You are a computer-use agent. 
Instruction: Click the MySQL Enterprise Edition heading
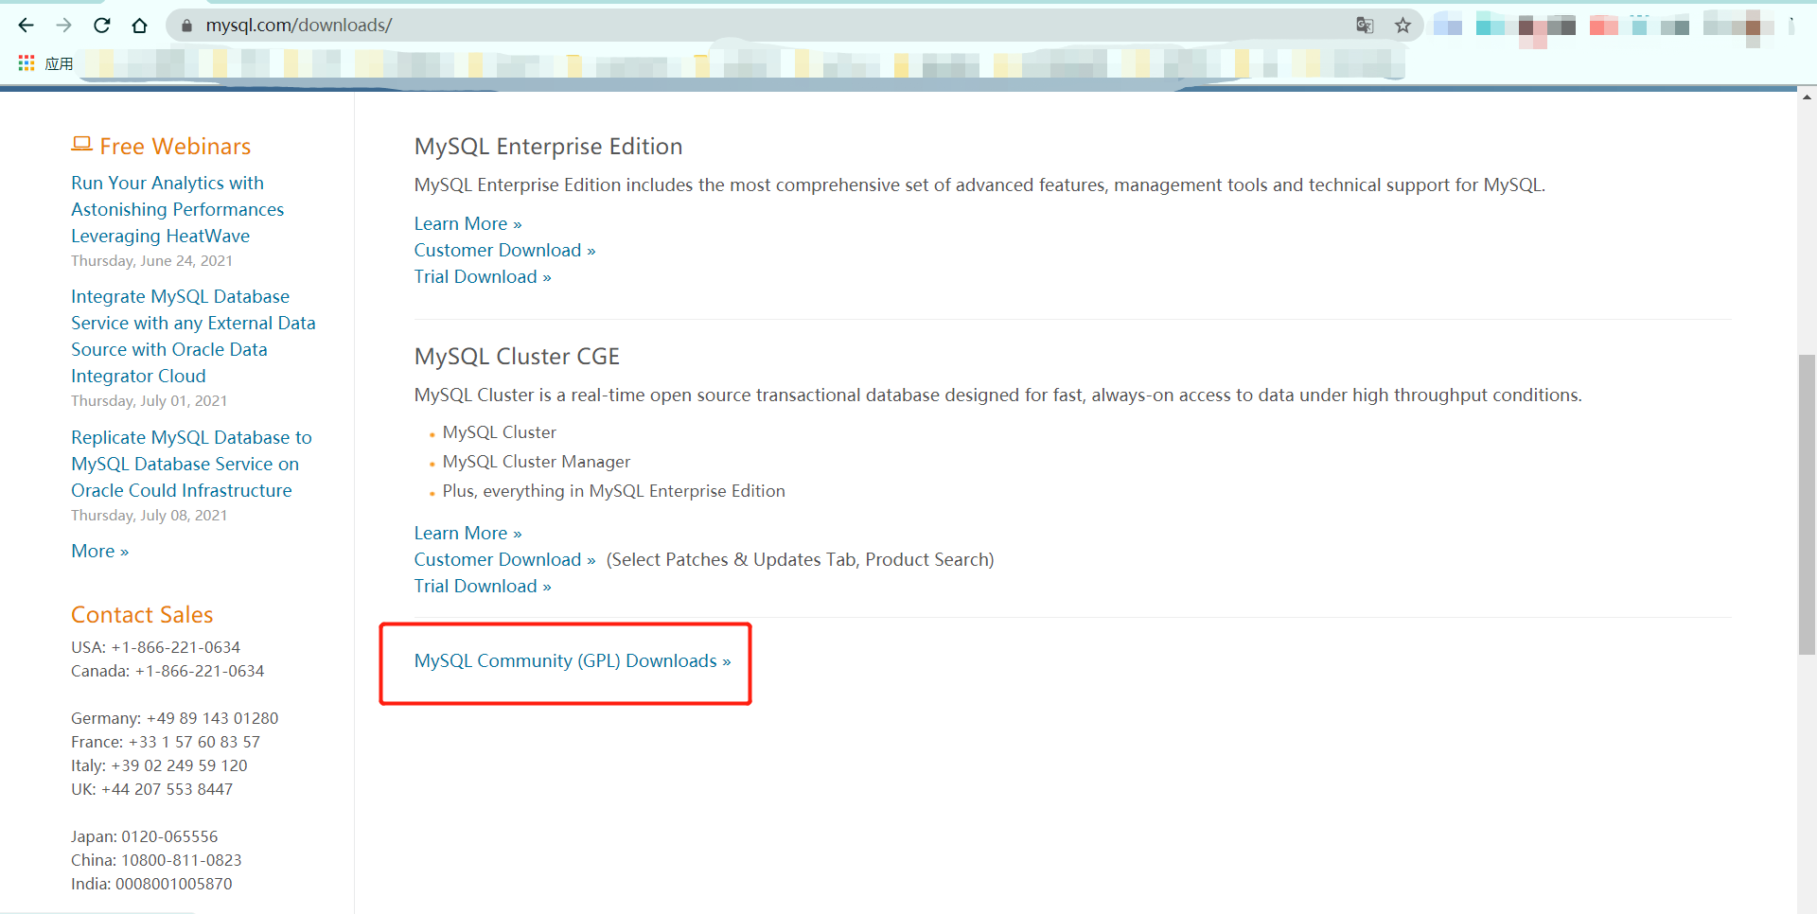[x=548, y=146]
